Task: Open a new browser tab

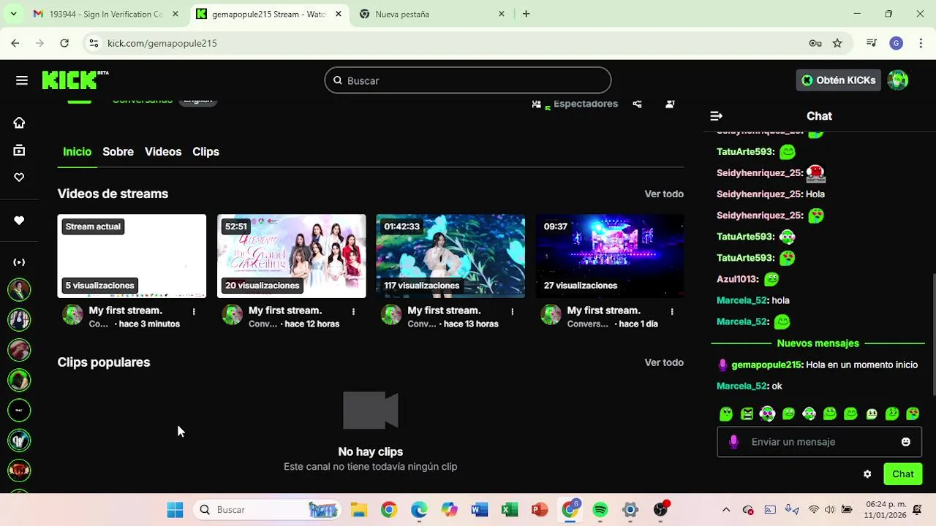Action: (526, 14)
